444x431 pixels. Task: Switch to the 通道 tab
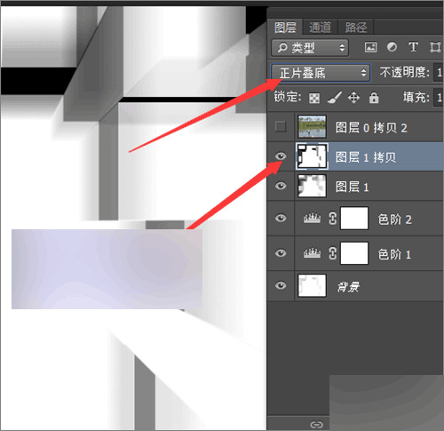point(320,28)
